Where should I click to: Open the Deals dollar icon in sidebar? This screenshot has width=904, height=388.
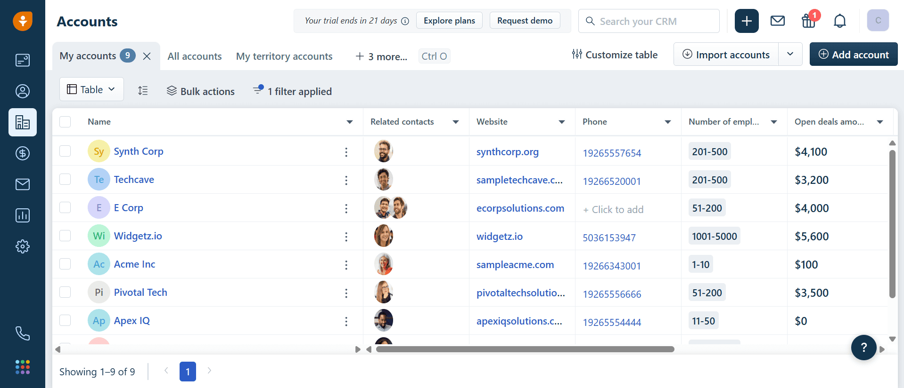pos(23,153)
